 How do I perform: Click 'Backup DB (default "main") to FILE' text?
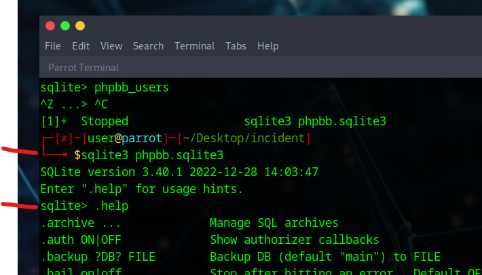pos(325,257)
